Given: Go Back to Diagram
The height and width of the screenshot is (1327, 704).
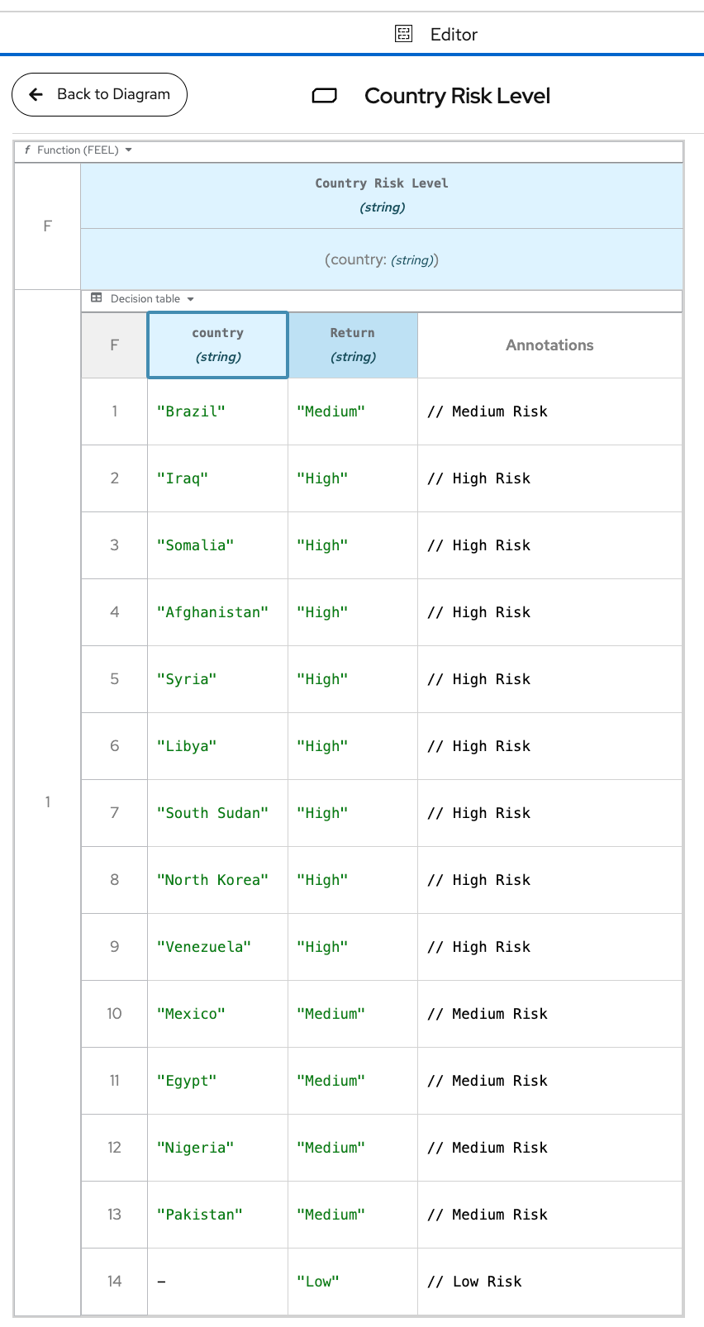Looking at the screenshot, I should 99,94.
